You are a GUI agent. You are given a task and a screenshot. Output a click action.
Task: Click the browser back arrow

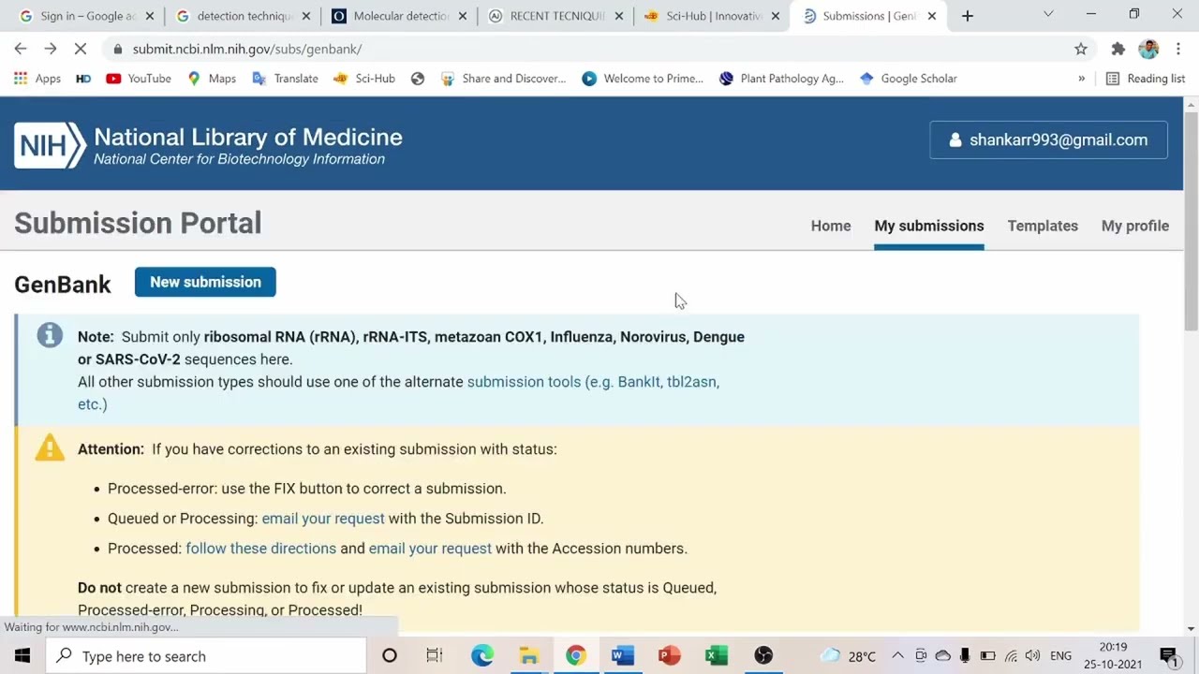point(21,49)
